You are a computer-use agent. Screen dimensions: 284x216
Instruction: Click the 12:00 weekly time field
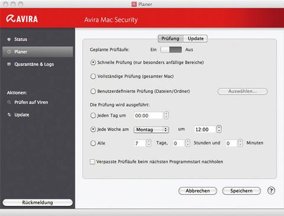[205, 130]
